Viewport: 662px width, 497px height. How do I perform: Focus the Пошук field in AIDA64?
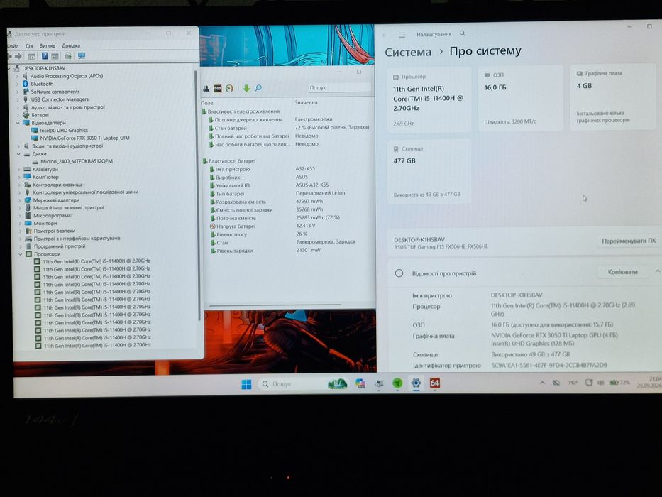339,87
